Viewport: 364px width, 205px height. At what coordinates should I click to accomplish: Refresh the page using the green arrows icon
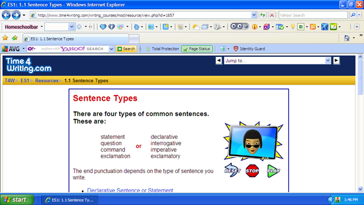point(263,15)
